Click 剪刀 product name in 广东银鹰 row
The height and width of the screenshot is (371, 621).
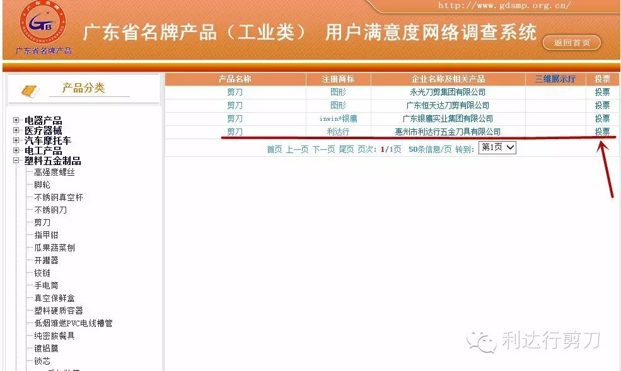[x=235, y=118]
